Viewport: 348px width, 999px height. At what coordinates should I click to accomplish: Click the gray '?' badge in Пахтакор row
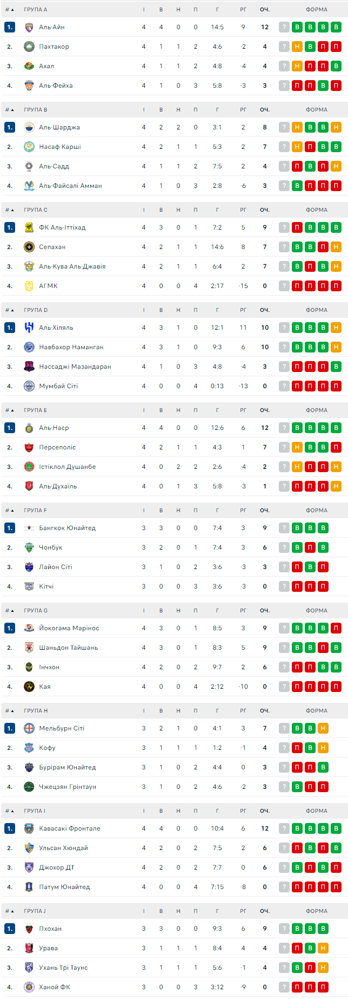284,47
